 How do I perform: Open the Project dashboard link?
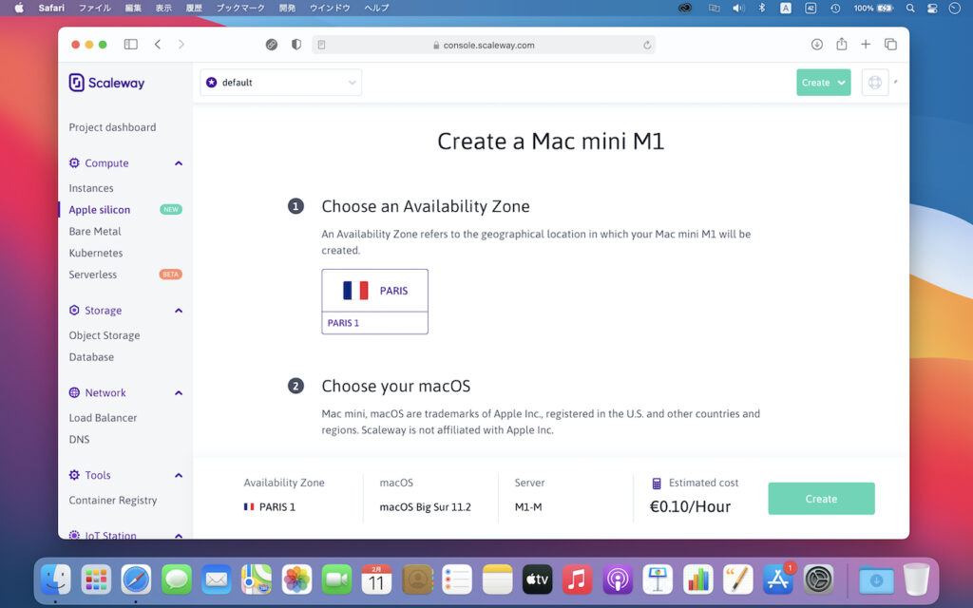111,126
